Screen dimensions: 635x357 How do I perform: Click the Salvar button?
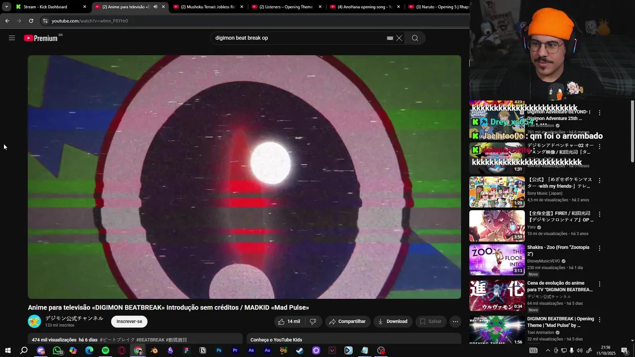(x=430, y=321)
